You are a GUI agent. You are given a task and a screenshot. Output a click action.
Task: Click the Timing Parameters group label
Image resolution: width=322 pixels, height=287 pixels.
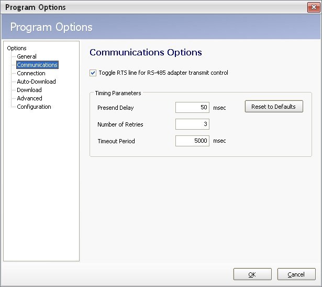point(118,93)
